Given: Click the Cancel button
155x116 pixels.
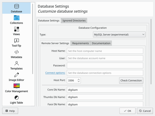Looking at the screenshot, I should click(145, 111).
